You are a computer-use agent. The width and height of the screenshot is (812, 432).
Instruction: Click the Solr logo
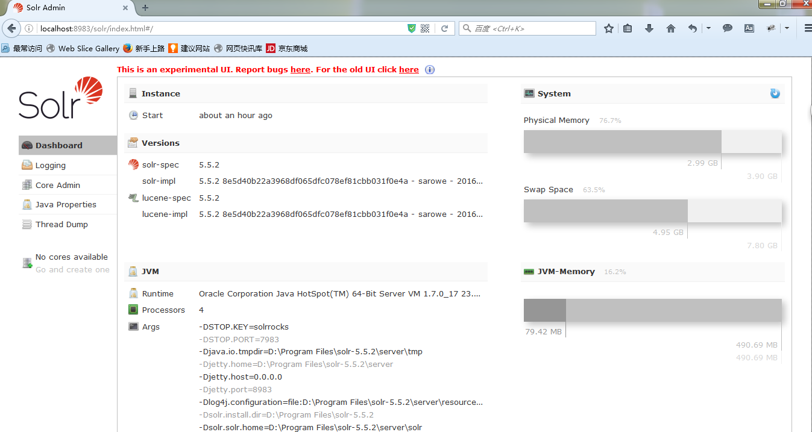61,98
